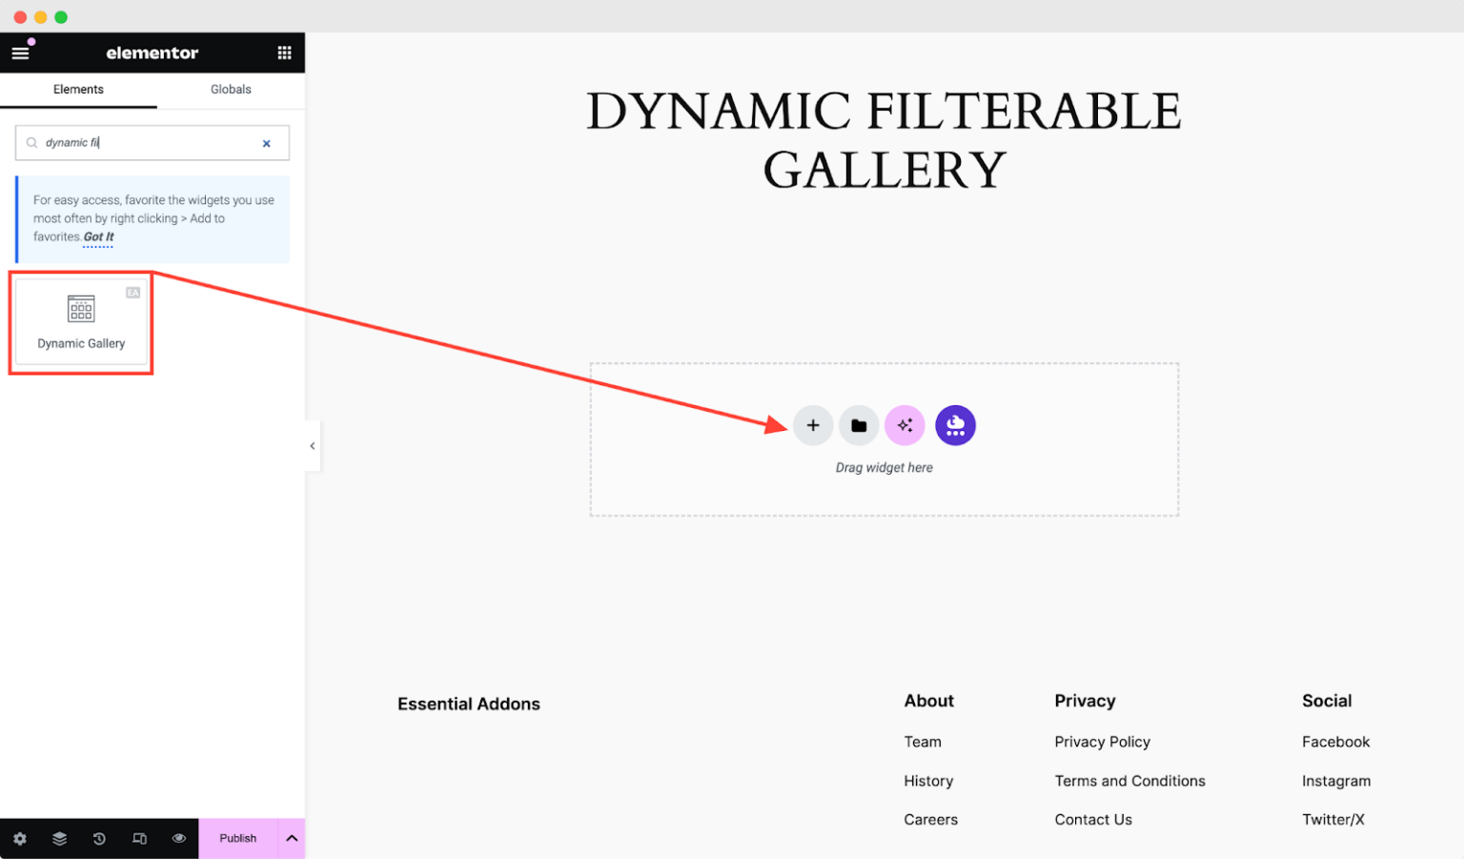Open the Structure navigator layers icon
Image resolution: width=1464 pixels, height=859 pixels.
59,838
